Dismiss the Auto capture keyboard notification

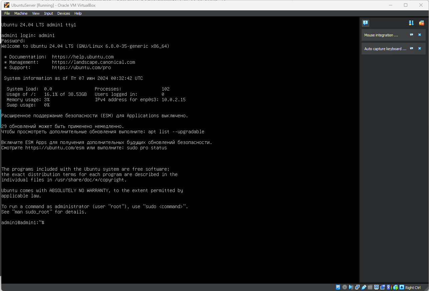click(x=420, y=48)
